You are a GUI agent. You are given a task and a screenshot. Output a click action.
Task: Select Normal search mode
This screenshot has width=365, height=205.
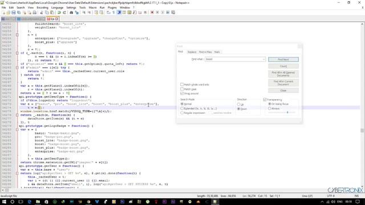click(182, 104)
